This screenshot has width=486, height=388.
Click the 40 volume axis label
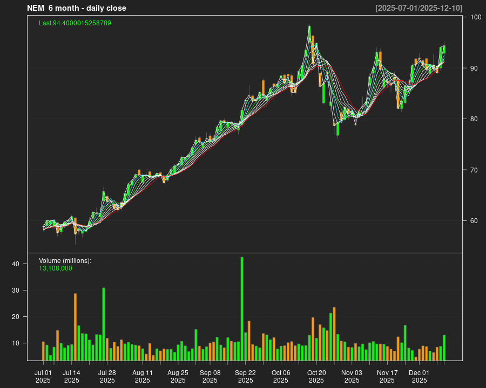(16, 264)
